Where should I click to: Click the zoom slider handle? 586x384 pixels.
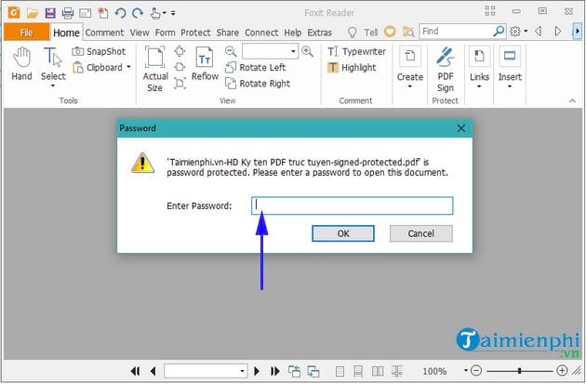point(519,371)
